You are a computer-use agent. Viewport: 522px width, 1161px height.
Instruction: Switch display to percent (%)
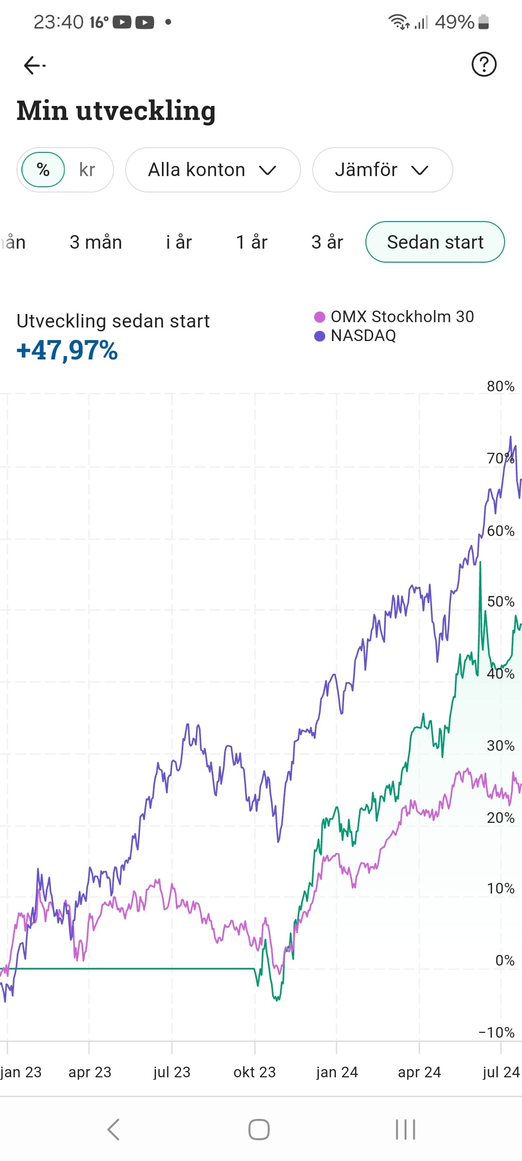[x=43, y=170]
